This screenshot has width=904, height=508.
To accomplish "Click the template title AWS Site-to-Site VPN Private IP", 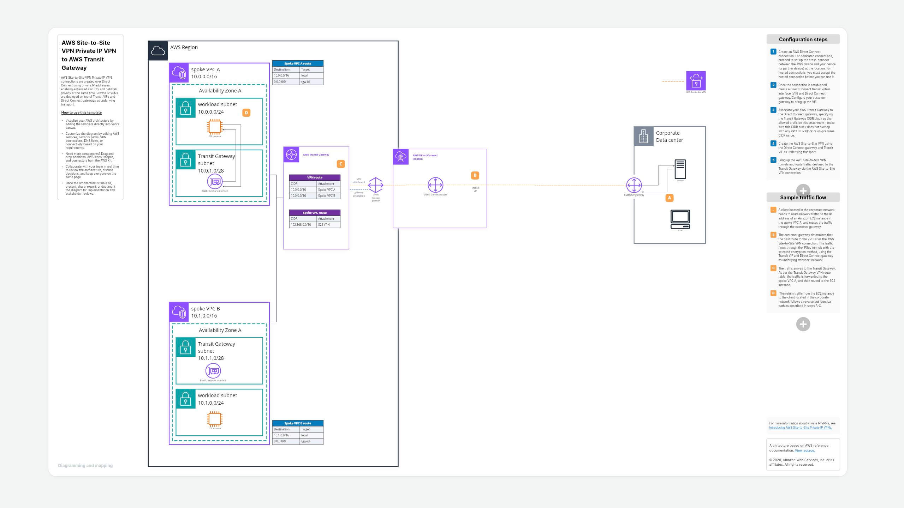I will (x=89, y=55).
